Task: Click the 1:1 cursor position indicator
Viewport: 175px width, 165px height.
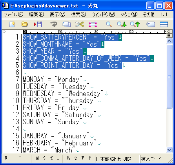Action: click(x=164, y=15)
